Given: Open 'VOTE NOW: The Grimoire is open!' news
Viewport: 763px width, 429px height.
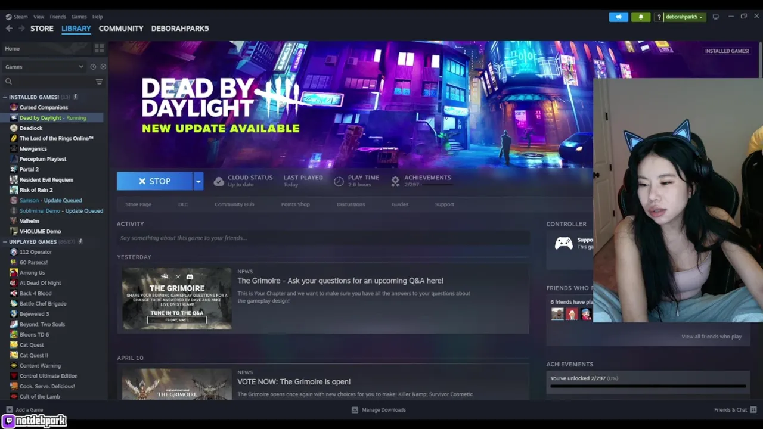Looking at the screenshot, I should [x=294, y=381].
